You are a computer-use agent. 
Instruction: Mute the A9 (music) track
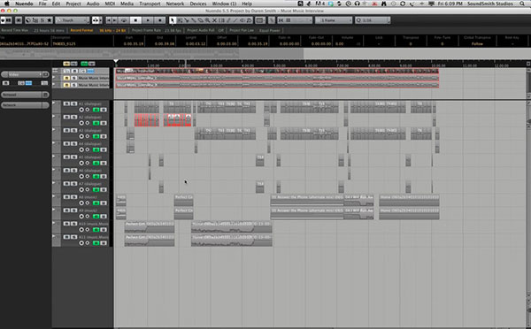coord(66,210)
